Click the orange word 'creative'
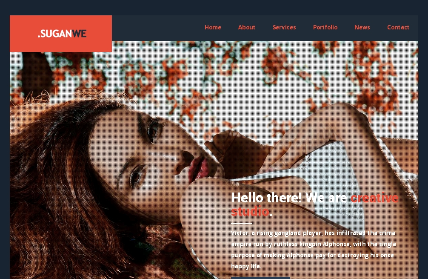Viewport: 428px width, 279px height. pyautogui.click(x=374, y=198)
